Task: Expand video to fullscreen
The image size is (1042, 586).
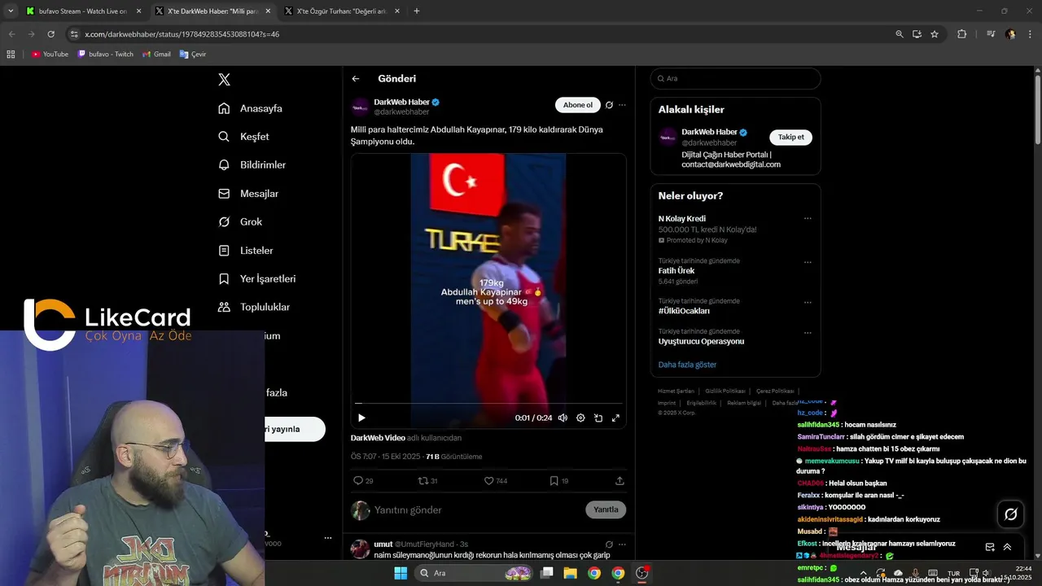Action: tap(615, 418)
